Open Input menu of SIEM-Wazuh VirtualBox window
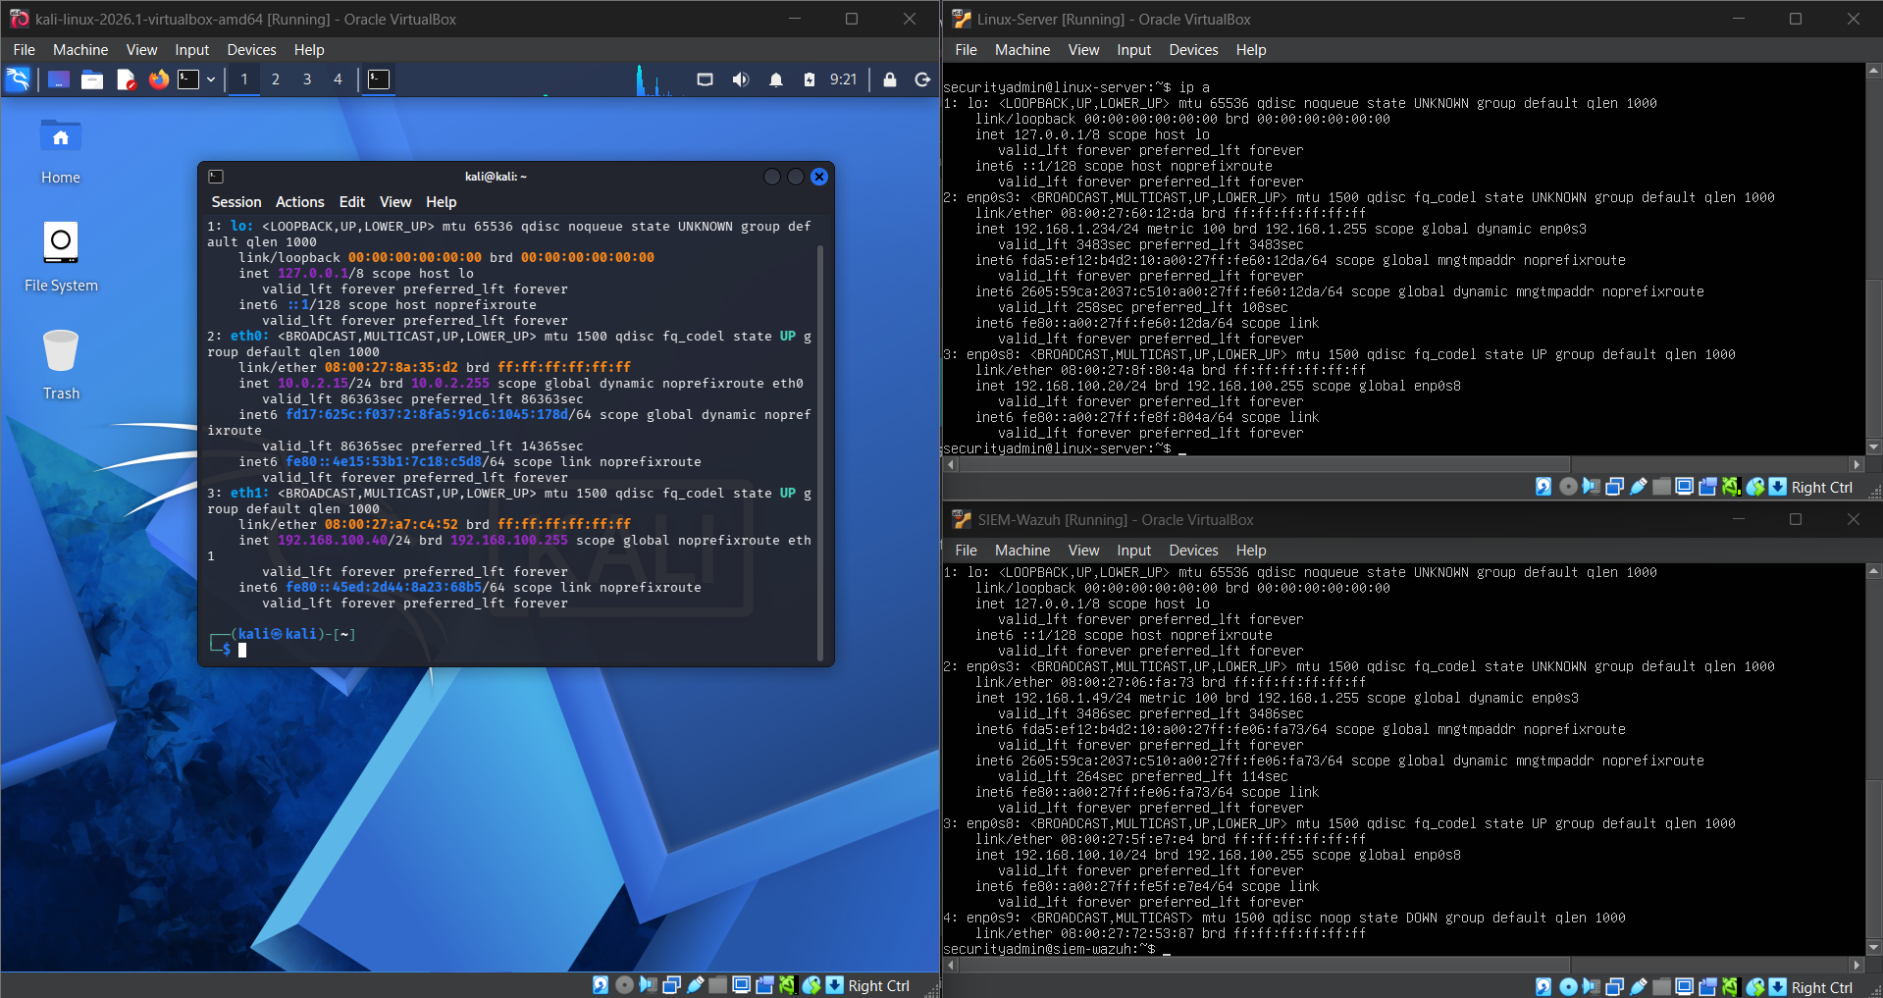Viewport: 1883px width, 998px height. 1134,551
